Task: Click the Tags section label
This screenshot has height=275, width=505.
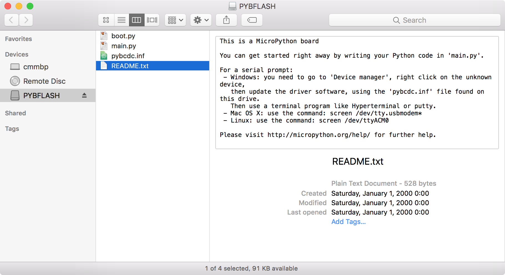Action: (12, 129)
